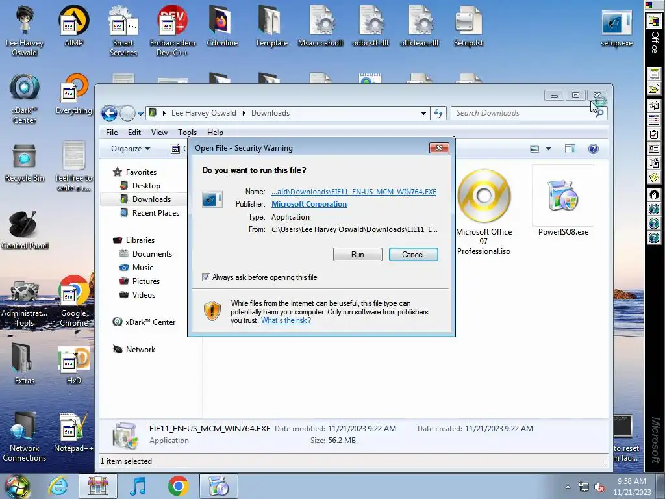Click the Search Downloads field
Screen dimensions: 665x499
pyautogui.click(x=525, y=113)
